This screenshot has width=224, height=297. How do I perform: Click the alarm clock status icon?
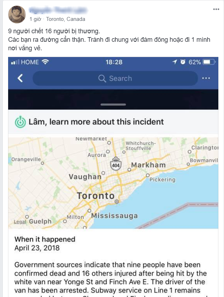[x=183, y=62]
